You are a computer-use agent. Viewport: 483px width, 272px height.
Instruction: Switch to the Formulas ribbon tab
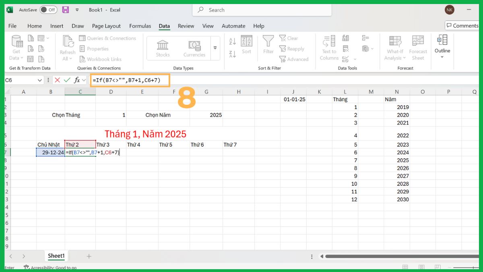pyautogui.click(x=140, y=26)
